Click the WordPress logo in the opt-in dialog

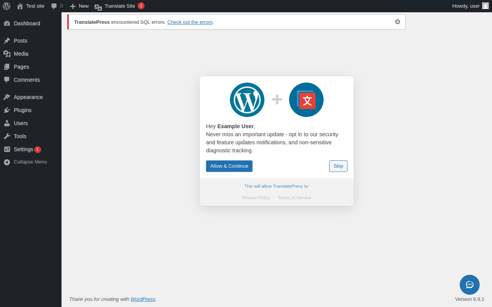point(247,100)
